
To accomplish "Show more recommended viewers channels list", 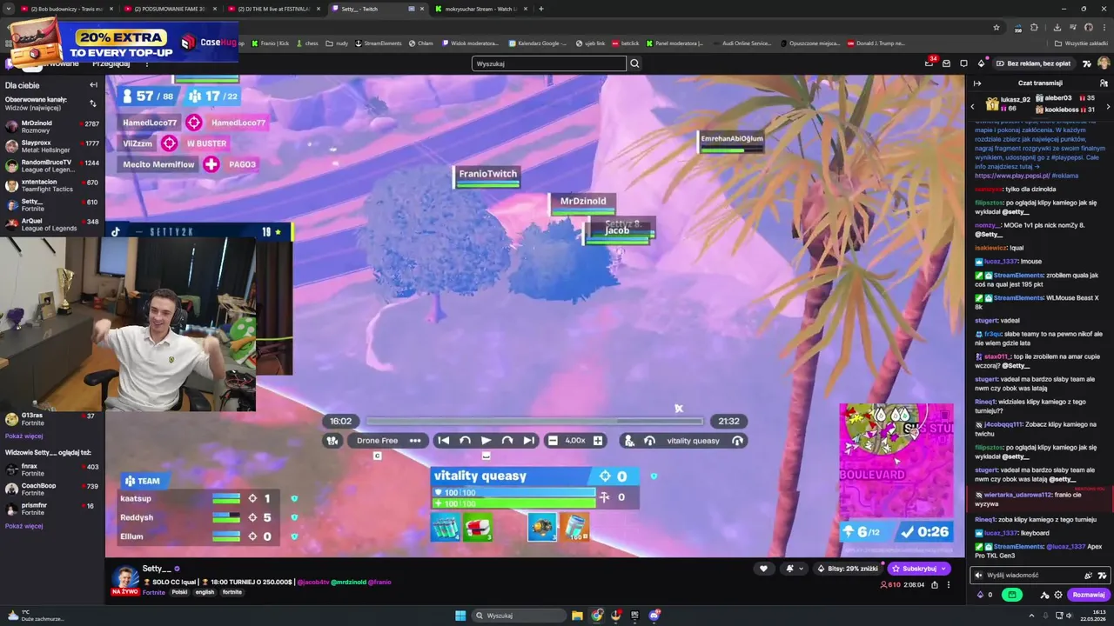I will click(x=23, y=526).
